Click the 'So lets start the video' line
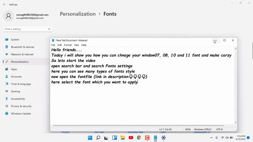 coord(73,60)
